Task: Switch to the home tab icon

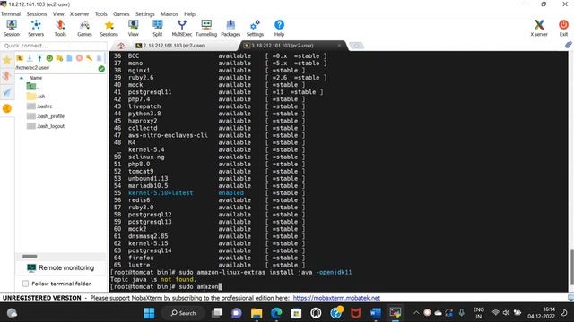Action: tap(121, 46)
